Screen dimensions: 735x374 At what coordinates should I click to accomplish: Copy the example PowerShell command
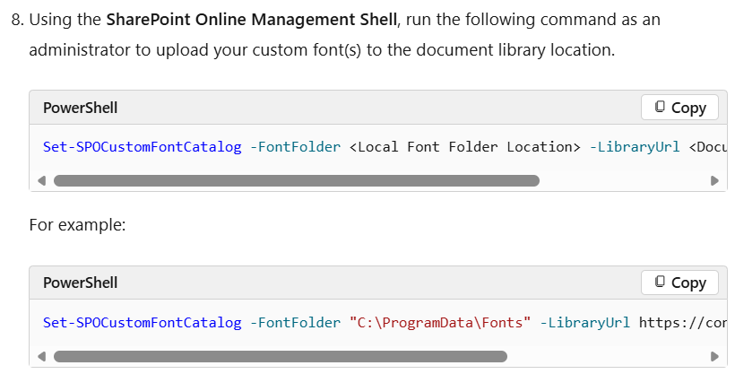click(x=679, y=283)
